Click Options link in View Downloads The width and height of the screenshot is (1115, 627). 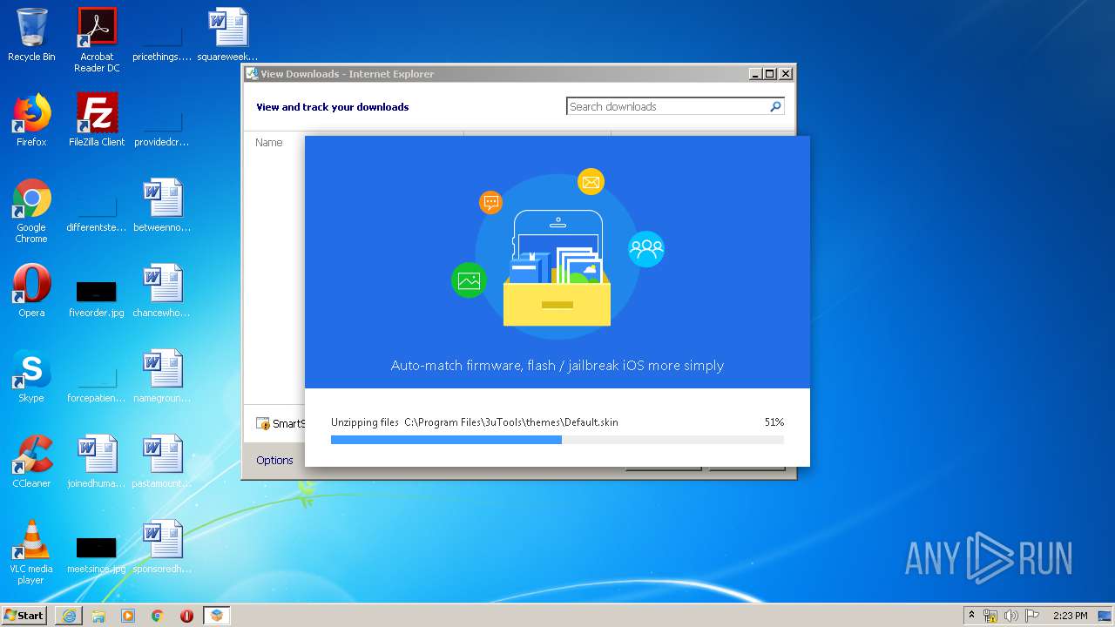274,461
